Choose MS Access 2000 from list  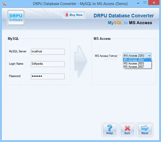point(137,60)
